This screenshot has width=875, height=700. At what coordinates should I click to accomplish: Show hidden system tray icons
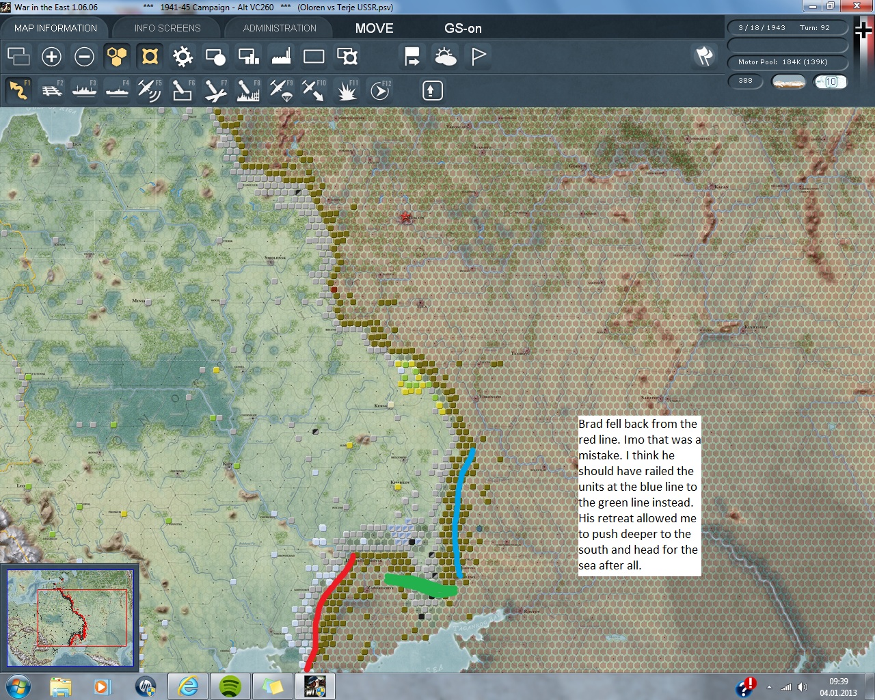[x=770, y=687]
